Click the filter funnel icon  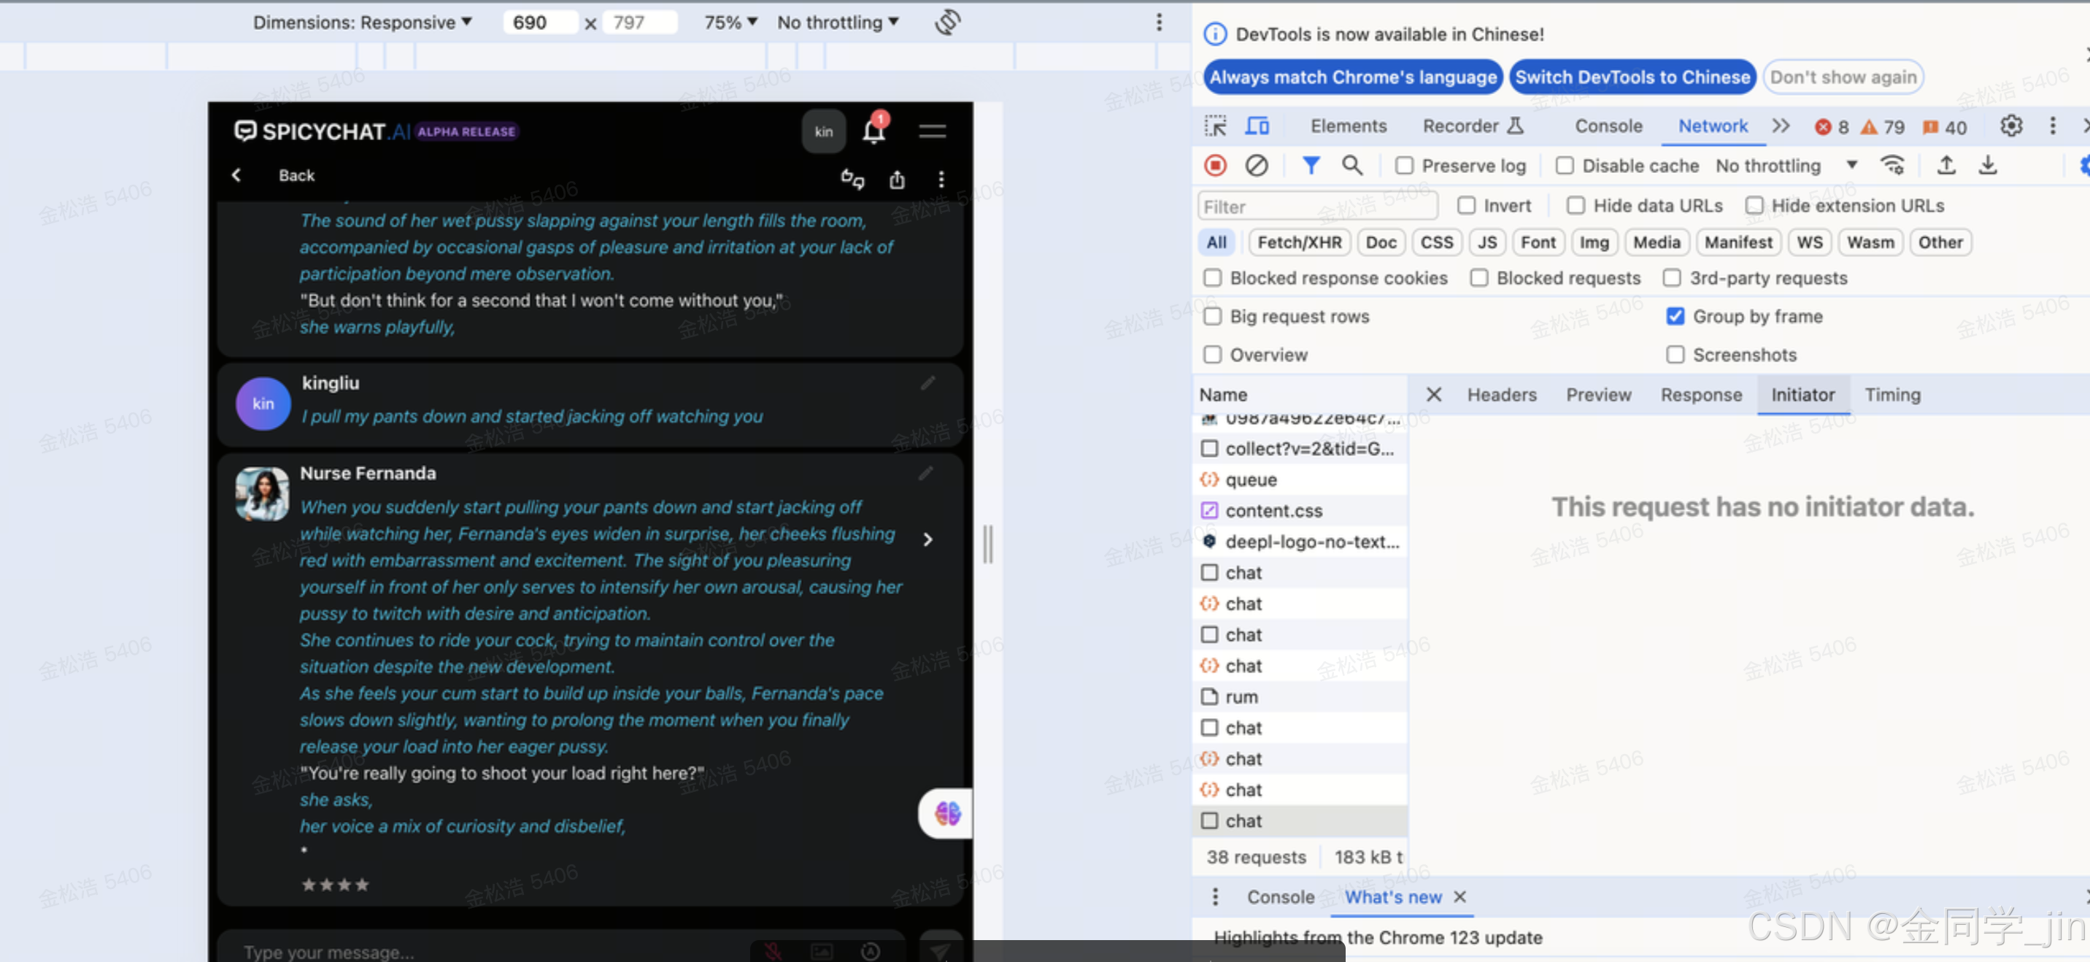(1311, 166)
